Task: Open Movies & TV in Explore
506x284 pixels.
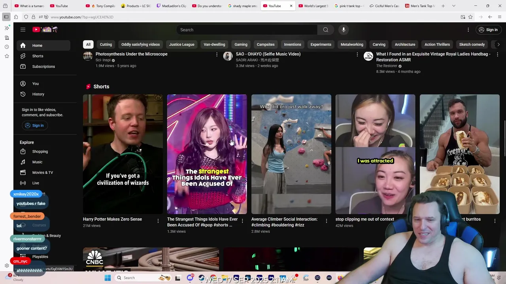Action: point(43,172)
